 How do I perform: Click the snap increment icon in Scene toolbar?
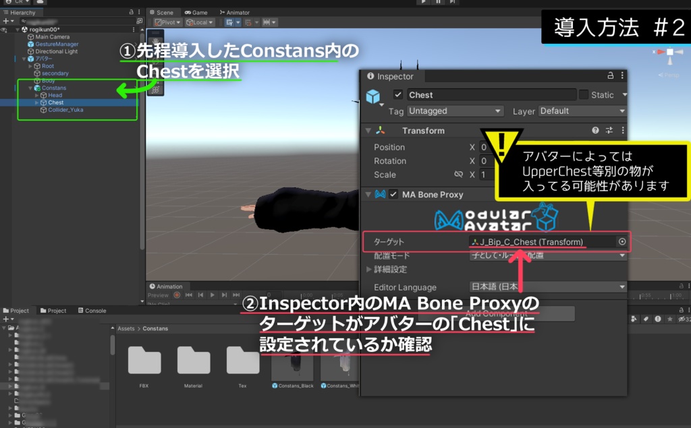point(248,22)
